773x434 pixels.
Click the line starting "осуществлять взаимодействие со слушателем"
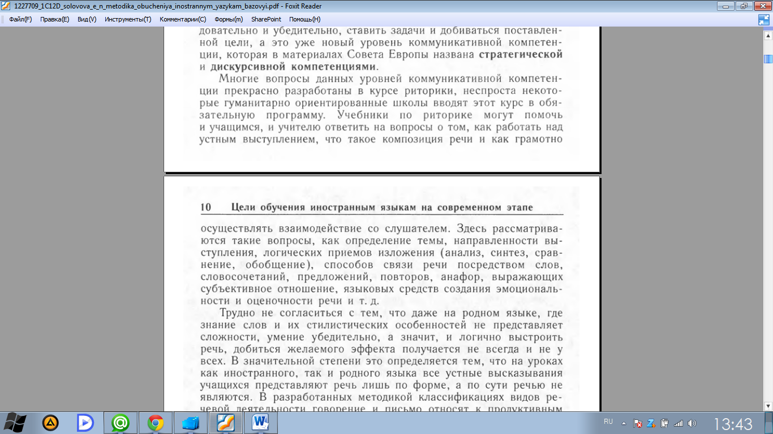click(x=381, y=229)
